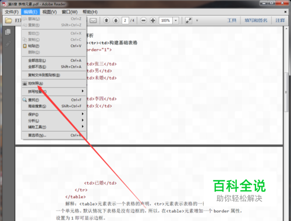Open 首选项(N)... preferences entry
The height and width of the screenshot is (221, 291).
click(54, 135)
